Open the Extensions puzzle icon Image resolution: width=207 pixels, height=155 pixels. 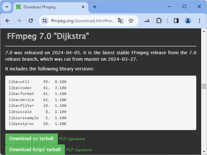pos(159,21)
